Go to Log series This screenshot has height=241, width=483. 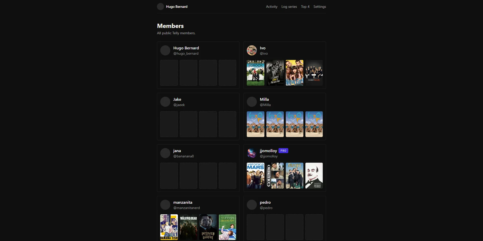289,7
